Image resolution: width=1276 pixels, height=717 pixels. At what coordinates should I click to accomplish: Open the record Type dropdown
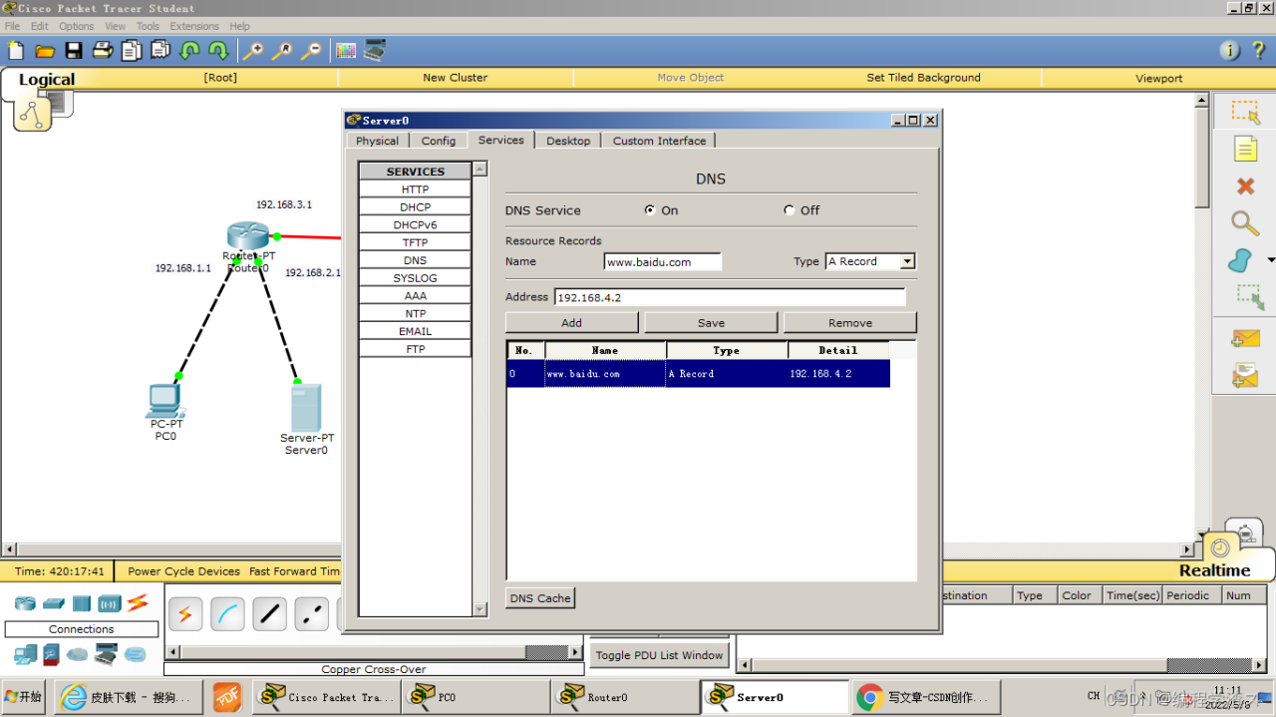(907, 262)
